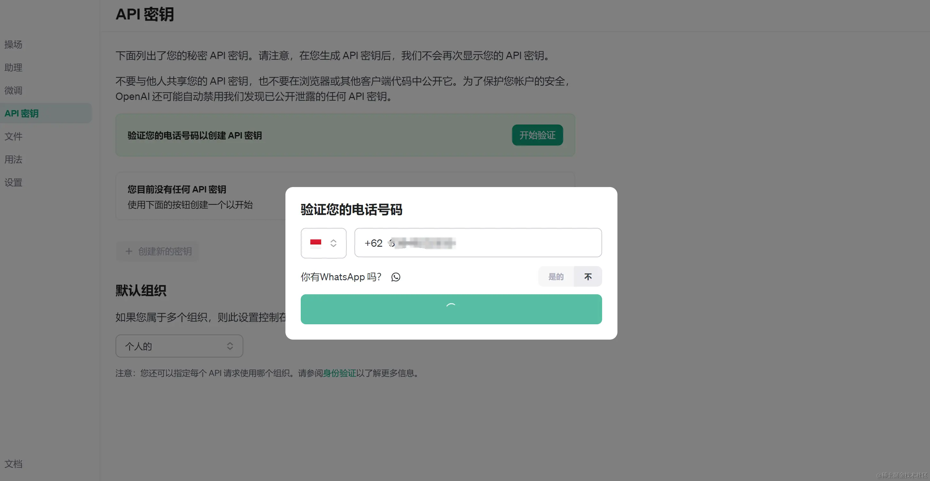Click the WhatsApp icon next to the question
The image size is (930, 481).
[x=395, y=277]
